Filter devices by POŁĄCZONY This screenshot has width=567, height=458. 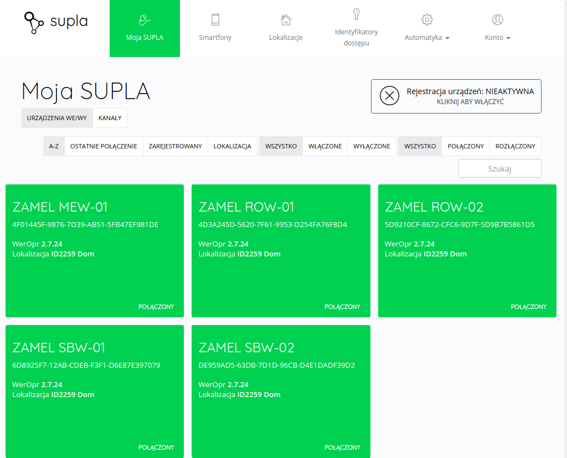click(466, 146)
